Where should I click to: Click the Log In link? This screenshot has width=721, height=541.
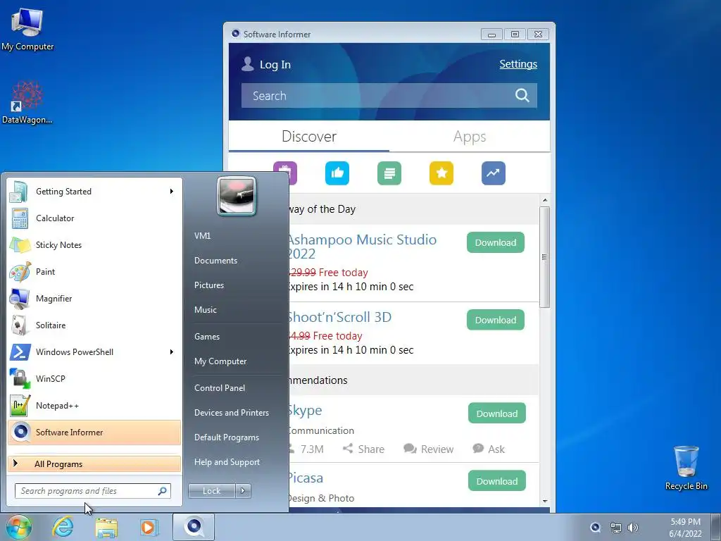[x=275, y=65]
